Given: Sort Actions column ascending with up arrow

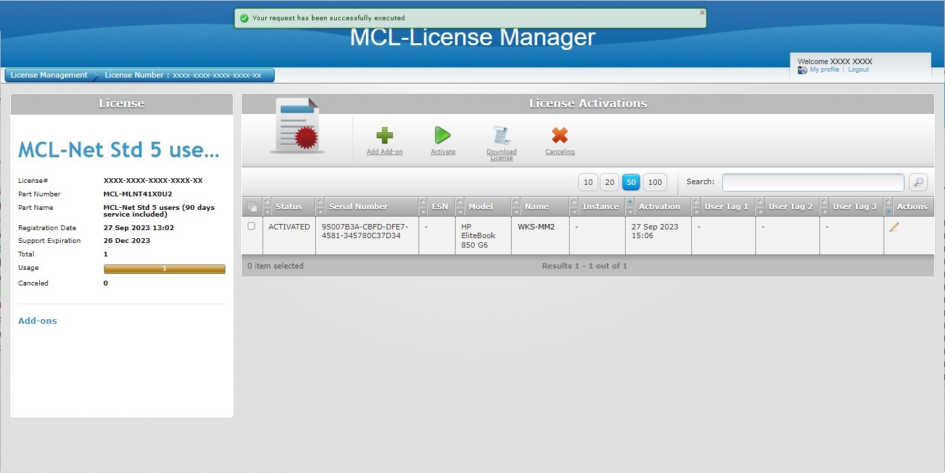Looking at the screenshot, I should click(888, 202).
